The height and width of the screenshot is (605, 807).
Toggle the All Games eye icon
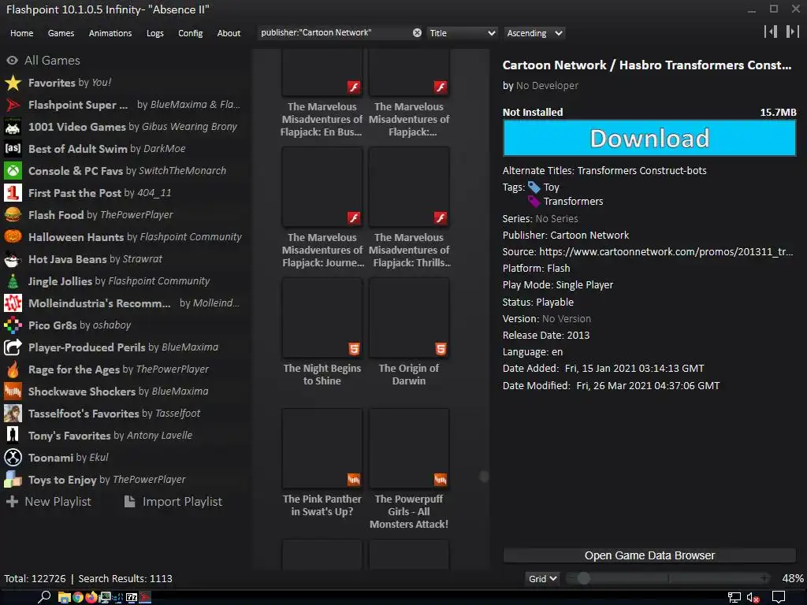click(x=13, y=61)
